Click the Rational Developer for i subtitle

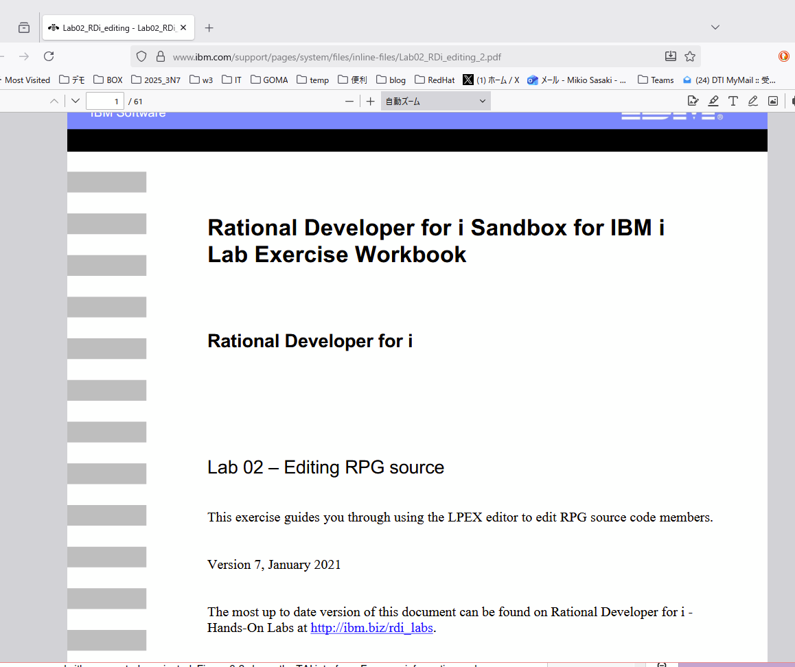[310, 341]
